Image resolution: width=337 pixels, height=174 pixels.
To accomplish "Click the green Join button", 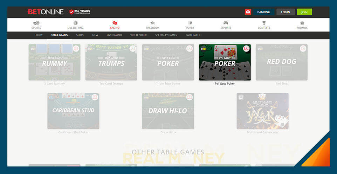I will (304, 12).
